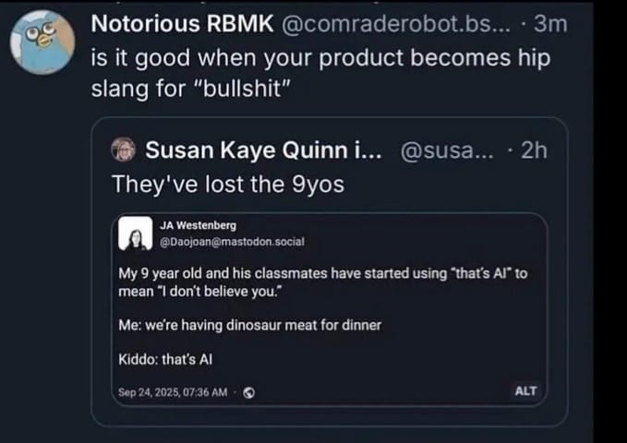Viewport: 627px width, 443px height.
Task: Click the JA Westenberg name in image
Action: (198, 225)
